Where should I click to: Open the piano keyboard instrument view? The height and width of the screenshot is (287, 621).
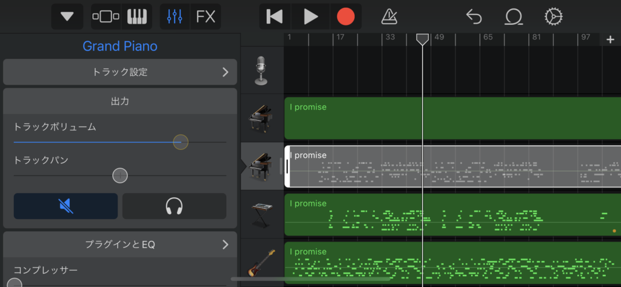[137, 16]
